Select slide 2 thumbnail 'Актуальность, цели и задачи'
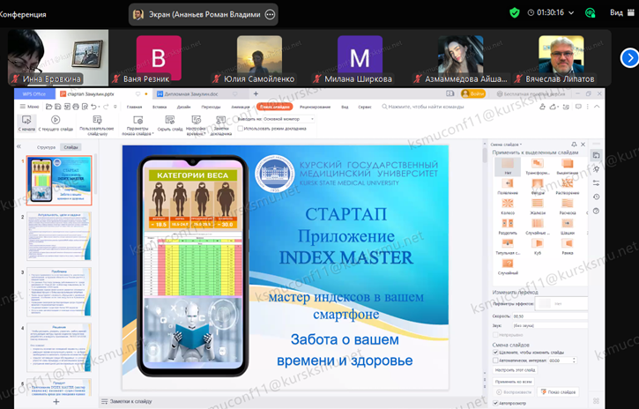The width and height of the screenshot is (639, 409). click(59, 236)
